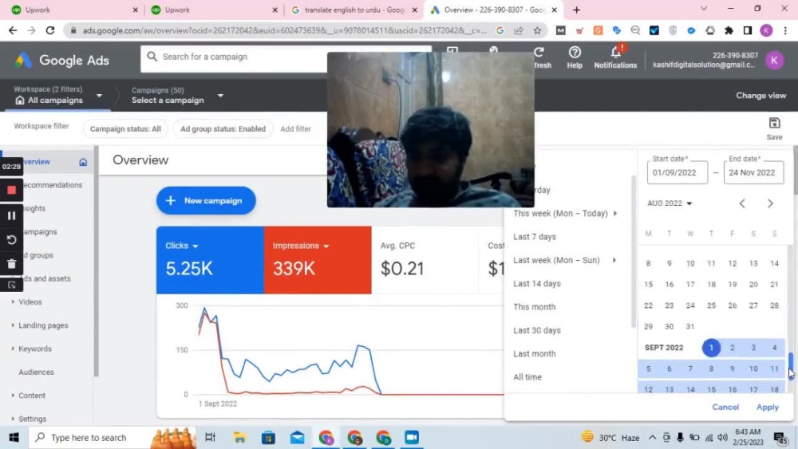
Task: Select Last month range
Action: pos(535,354)
